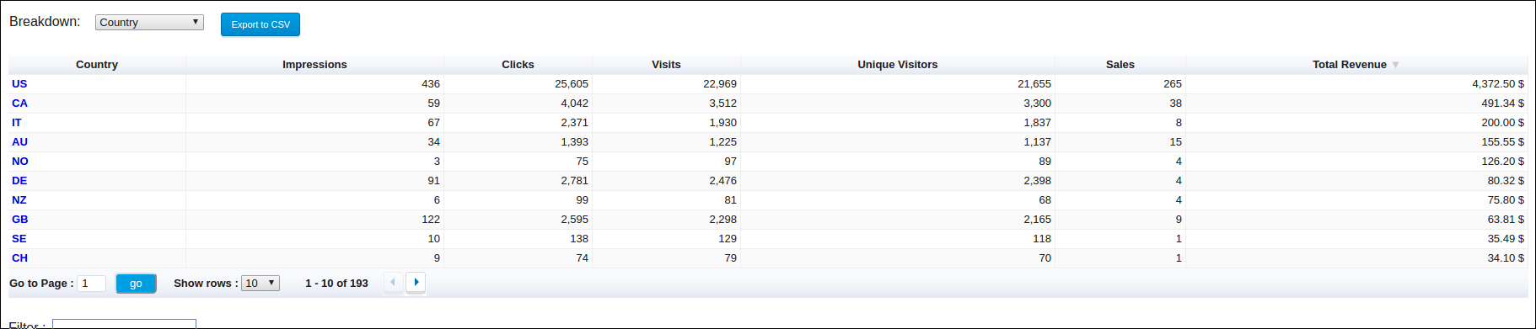Select CA visits value 3,512
Image resolution: width=1536 pixels, height=329 pixels.
pos(722,103)
